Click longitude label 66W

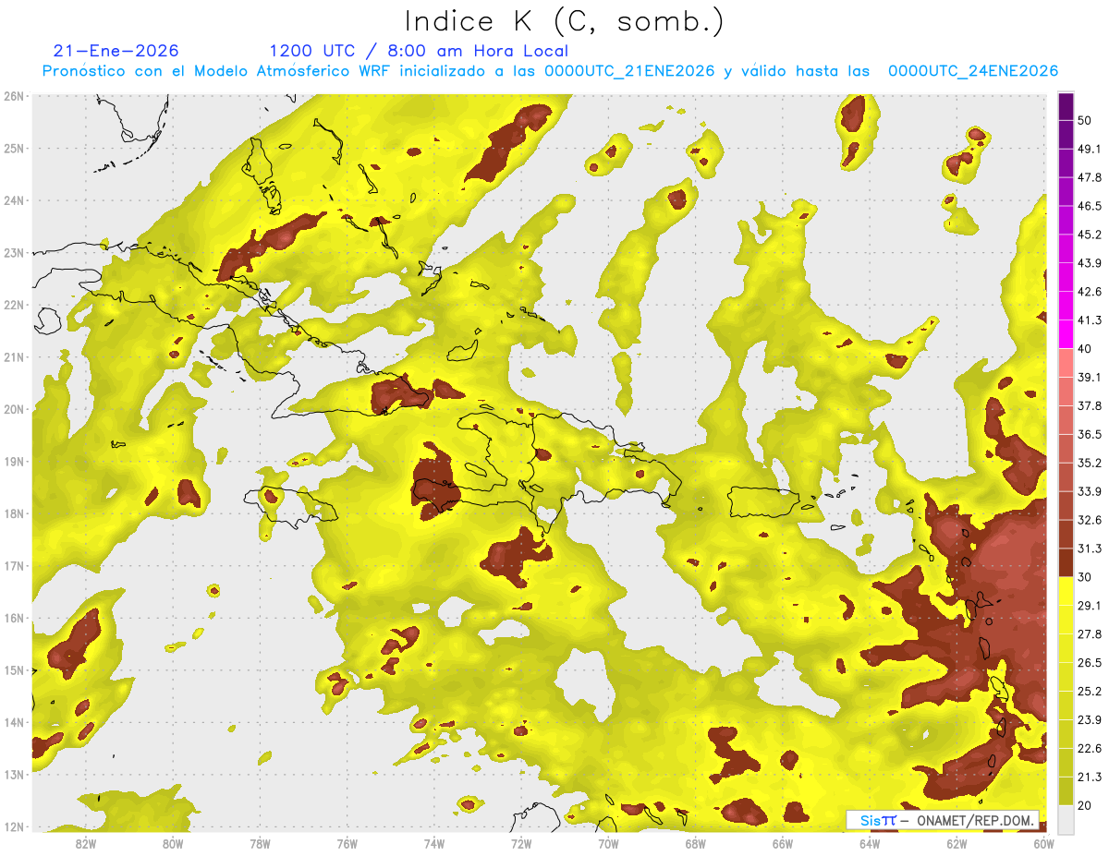click(x=783, y=843)
